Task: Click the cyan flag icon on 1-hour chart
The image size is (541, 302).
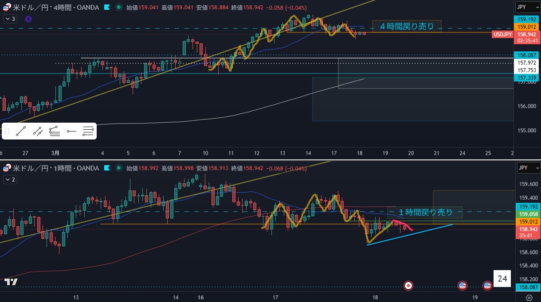Action: 106,168
